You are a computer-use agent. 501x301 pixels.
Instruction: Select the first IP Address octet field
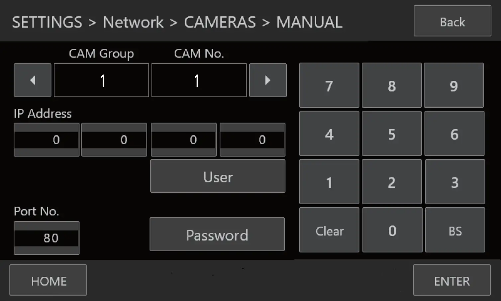click(46, 140)
